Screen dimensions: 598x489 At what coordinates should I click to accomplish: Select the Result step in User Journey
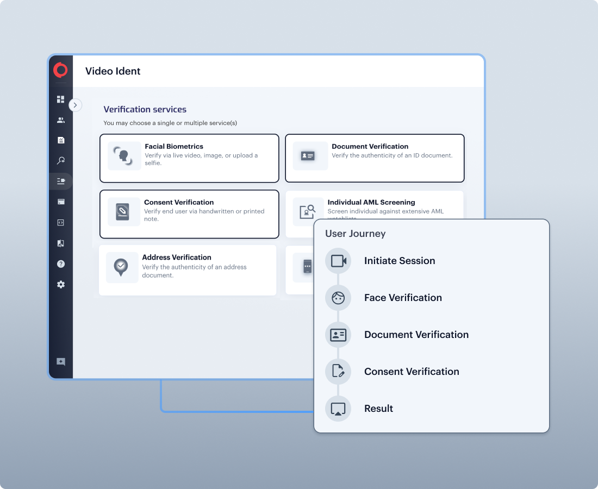coord(378,409)
